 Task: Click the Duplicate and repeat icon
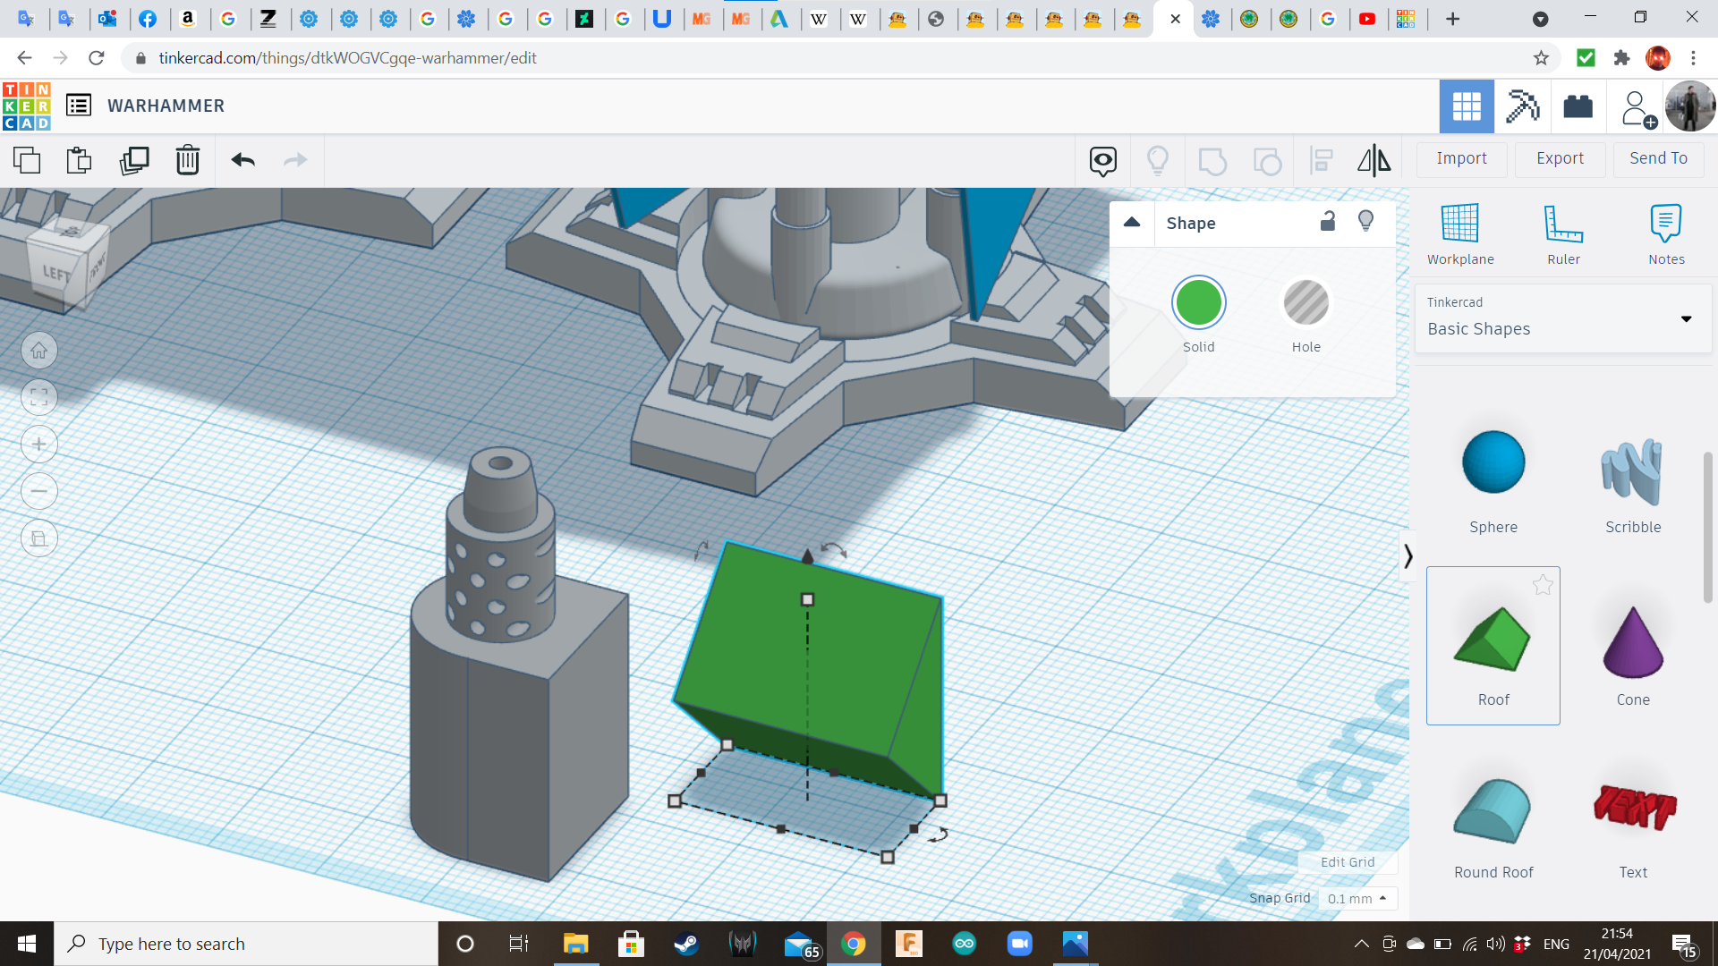(x=134, y=160)
